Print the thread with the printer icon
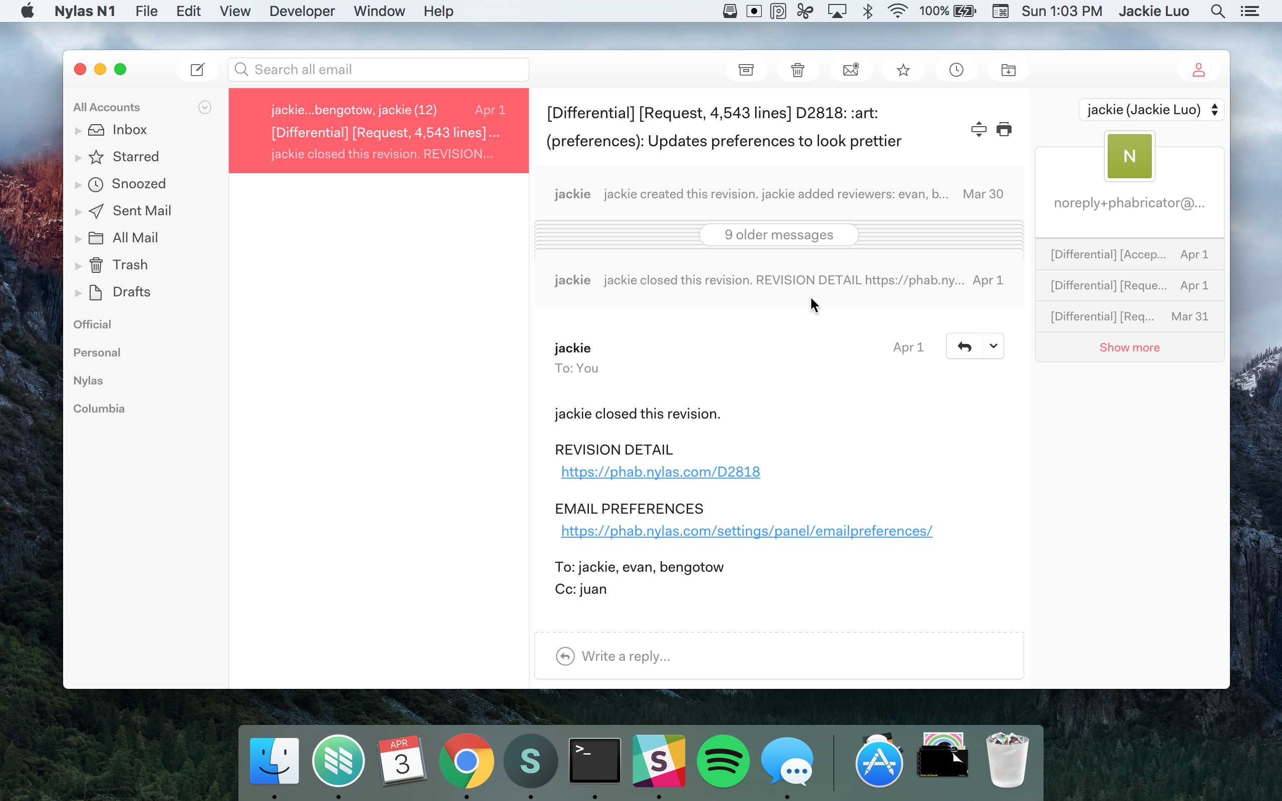Screen dimensions: 1282x801 pos(1004,129)
